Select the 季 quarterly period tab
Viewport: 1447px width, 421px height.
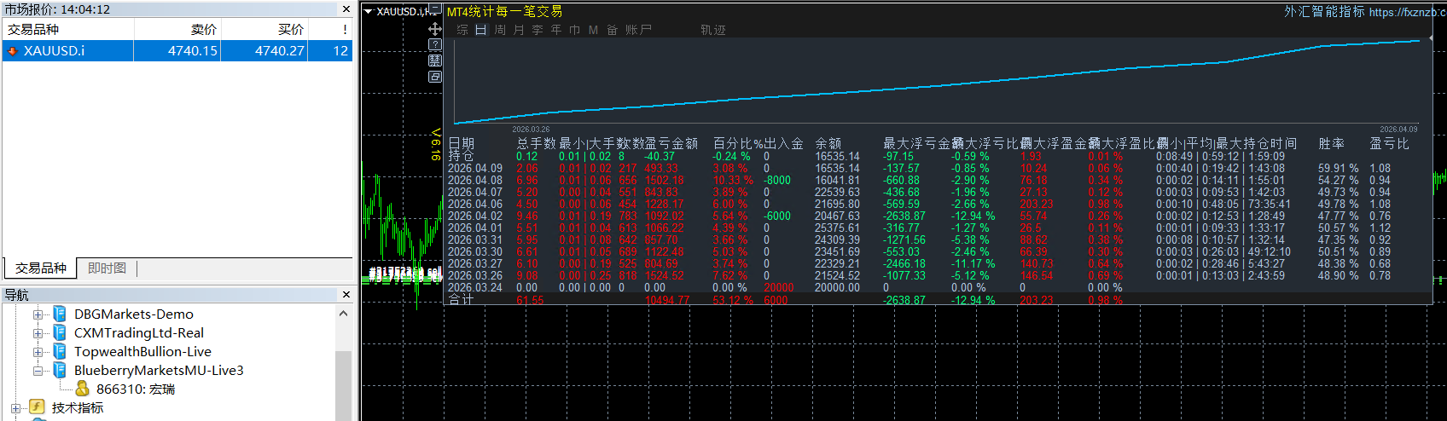coord(537,30)
